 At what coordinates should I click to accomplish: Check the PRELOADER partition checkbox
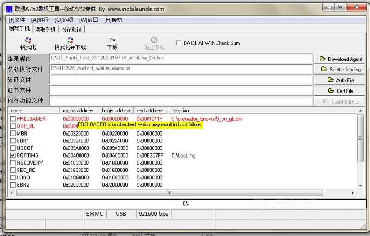(13, 119)
